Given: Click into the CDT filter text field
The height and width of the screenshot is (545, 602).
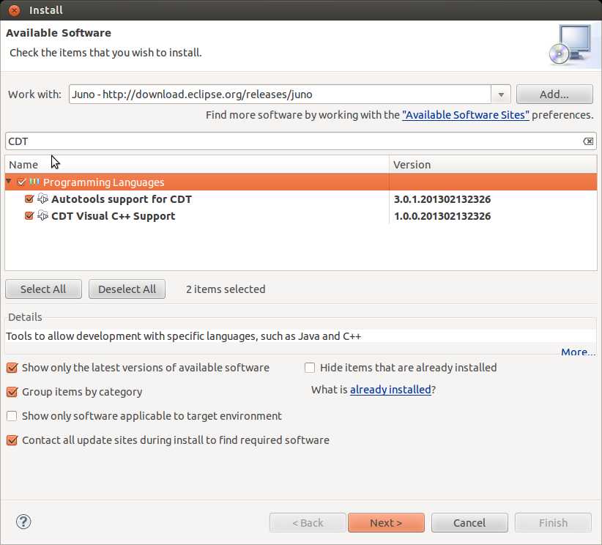Looking at the screenshot, I should [x=294, y=141].
